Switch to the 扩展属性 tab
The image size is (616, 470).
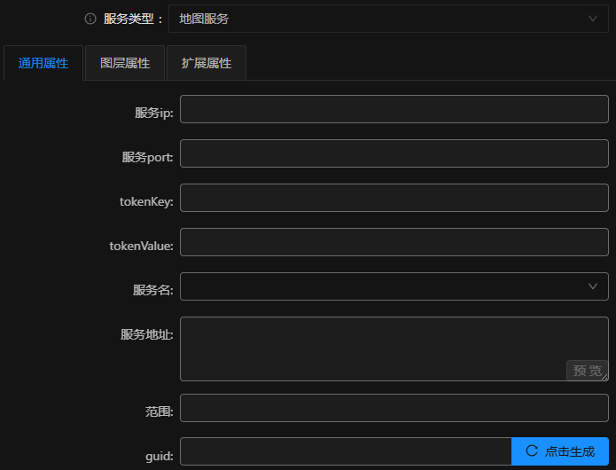point(207,63)
